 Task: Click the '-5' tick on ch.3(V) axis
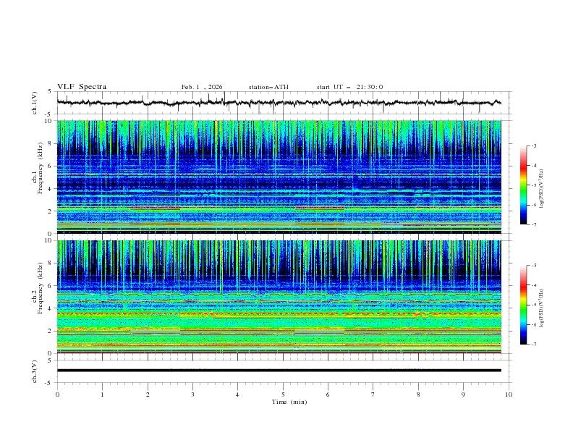click(x=49, y=383)
